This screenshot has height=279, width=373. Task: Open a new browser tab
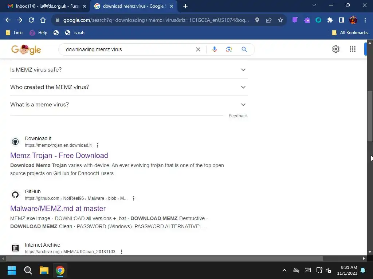pos(185,6)
